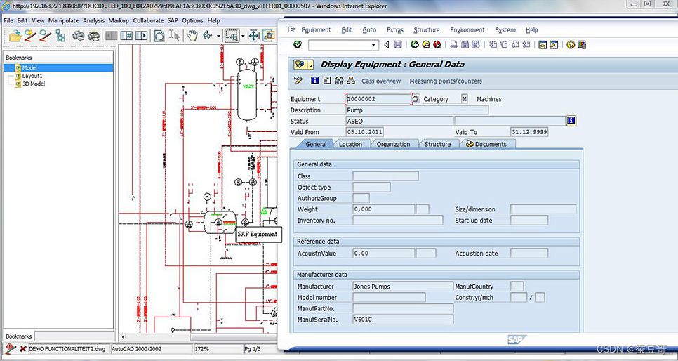The width and height of the screenshot is (678, 361).
Task: Click the customize local layout icon
Action: pyautogui.click(x=582, y=44)
